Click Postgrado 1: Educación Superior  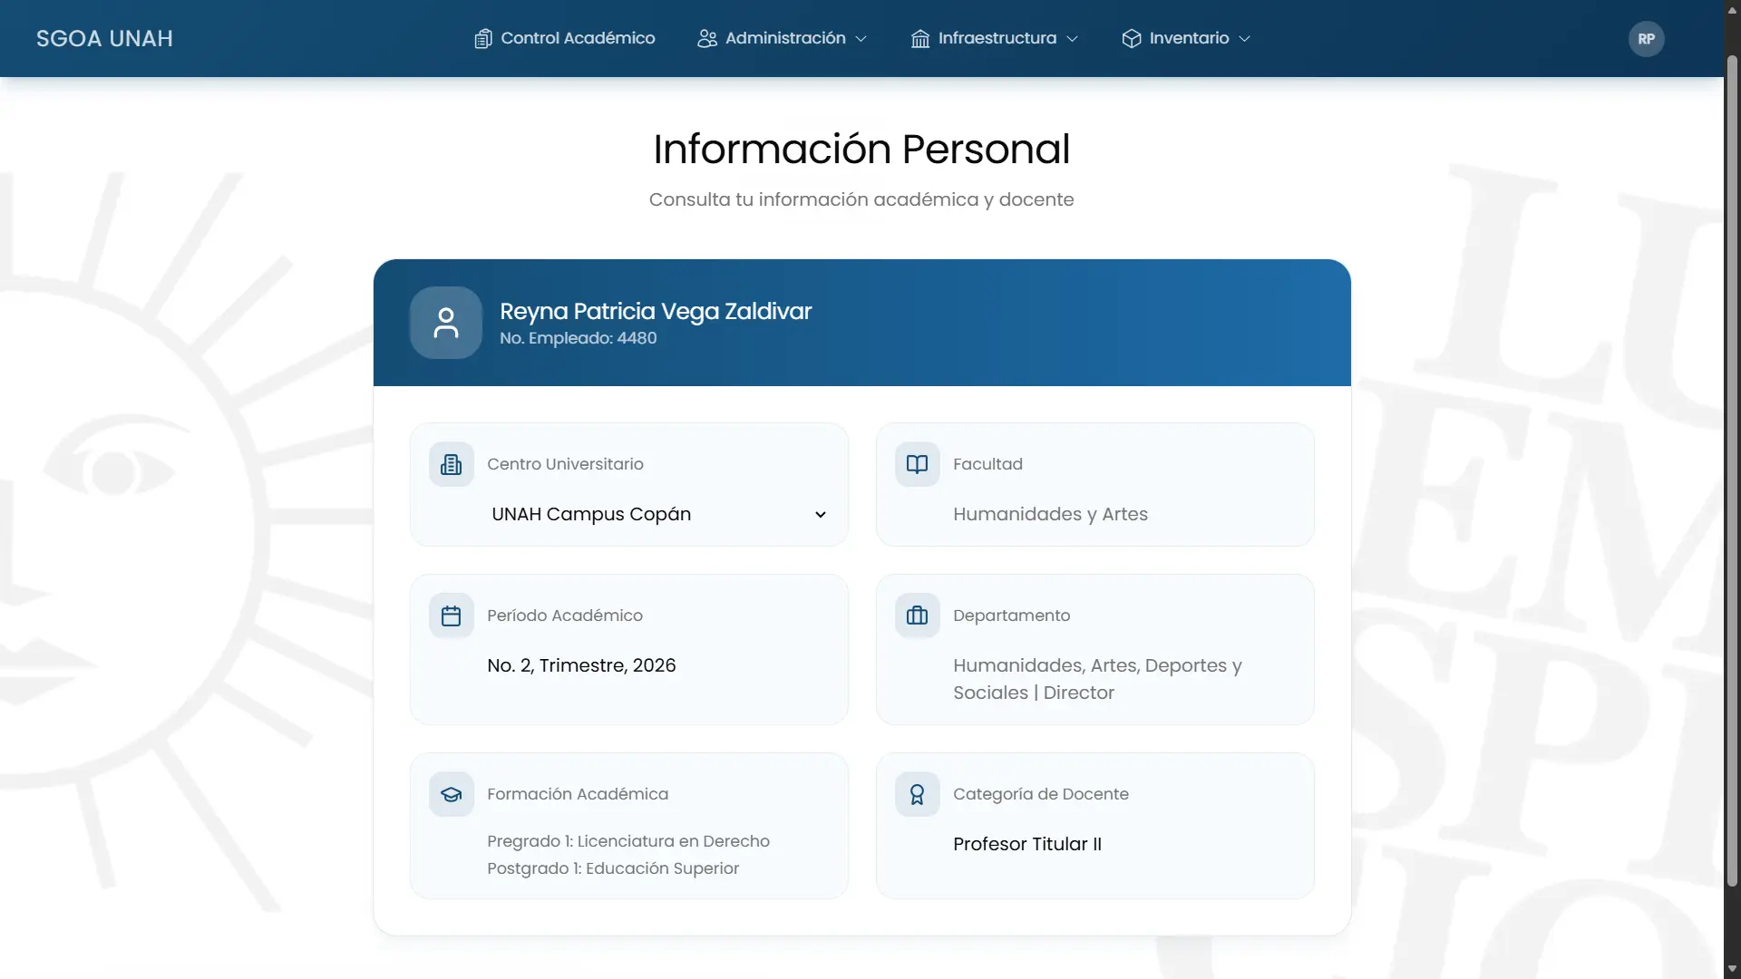point(613,868)
